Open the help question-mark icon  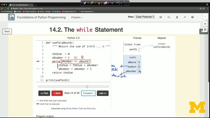point(193,17)
